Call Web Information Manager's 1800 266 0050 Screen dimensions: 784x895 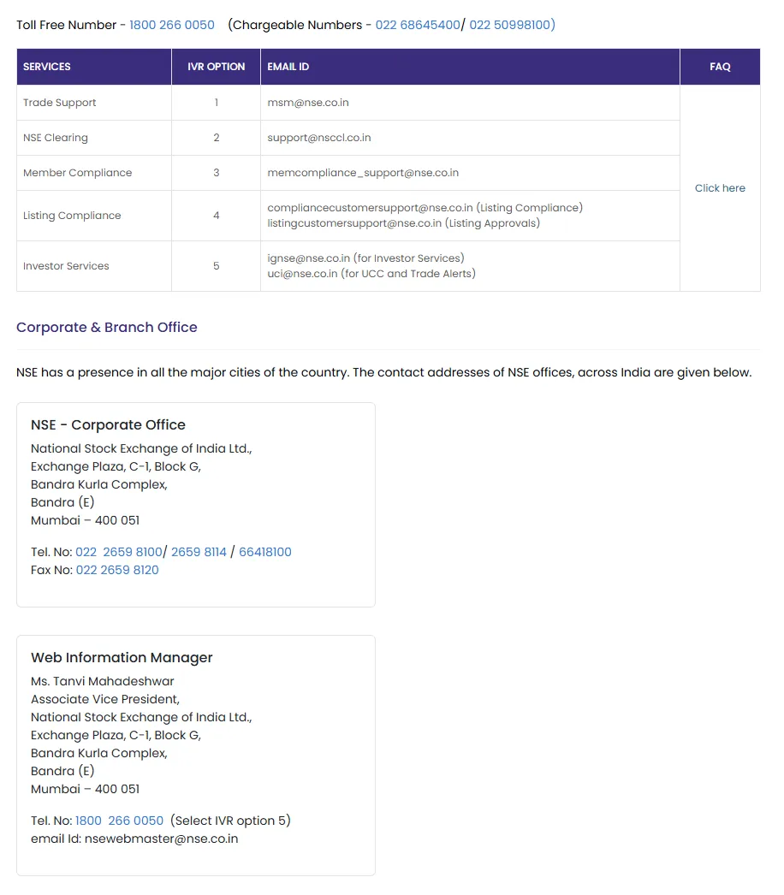119,821
